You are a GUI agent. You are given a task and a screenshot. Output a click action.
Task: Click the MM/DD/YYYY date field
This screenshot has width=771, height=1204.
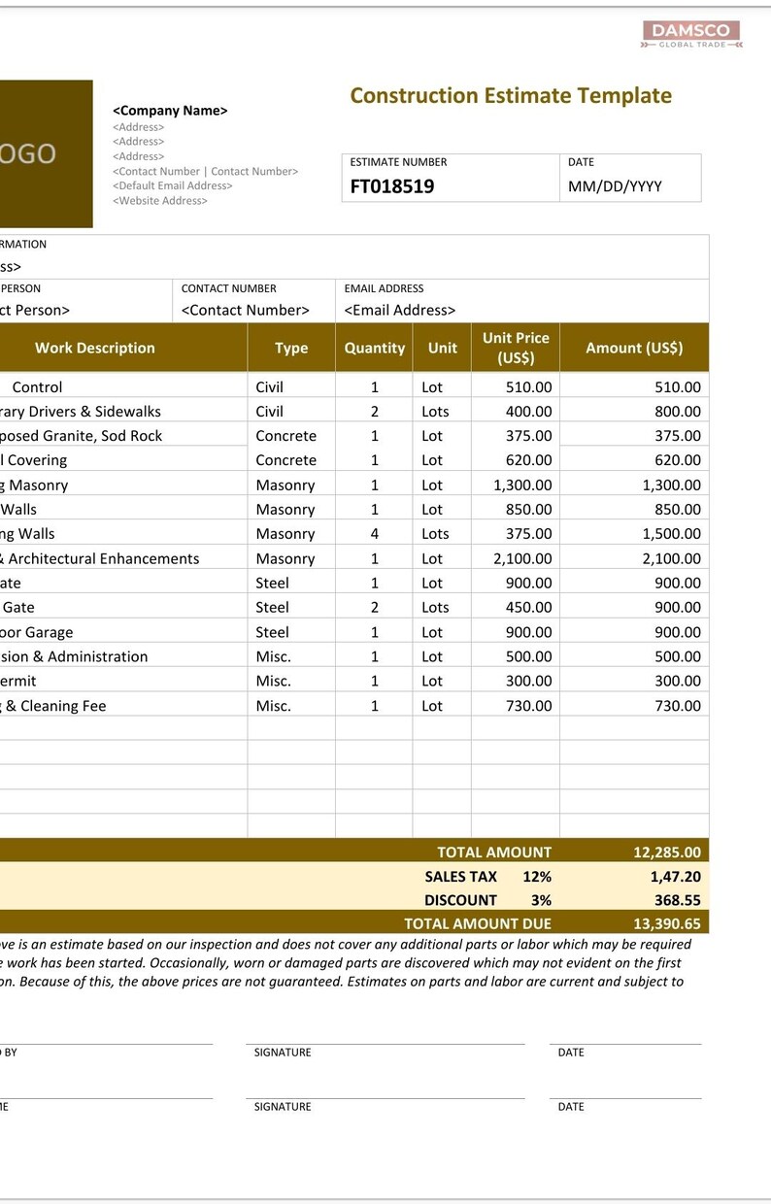pyautogui.click(x=615, y=186)
